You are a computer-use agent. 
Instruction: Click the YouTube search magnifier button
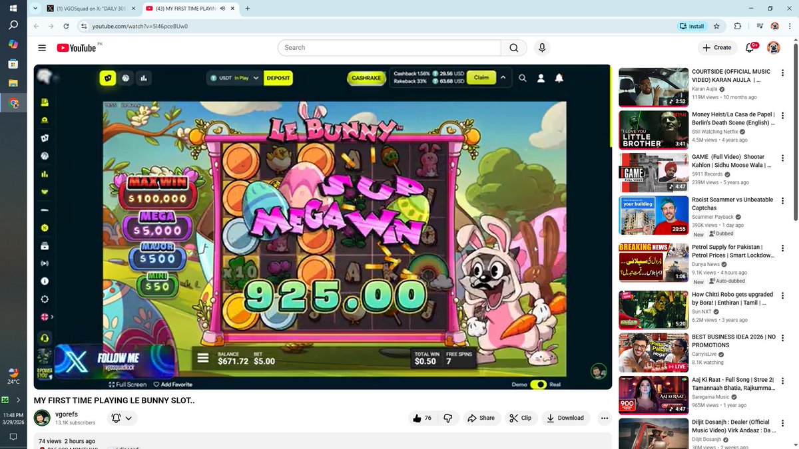[x=514, y=48]
